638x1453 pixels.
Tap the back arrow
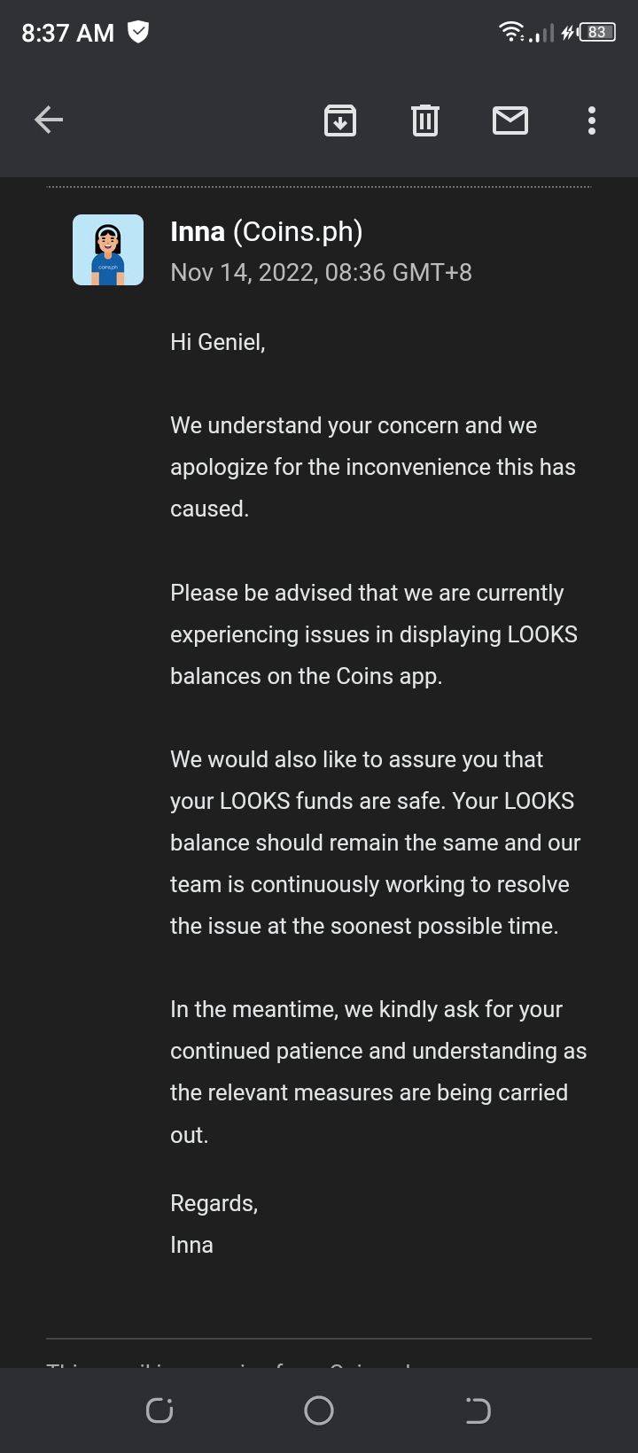(x=49, y=120)
